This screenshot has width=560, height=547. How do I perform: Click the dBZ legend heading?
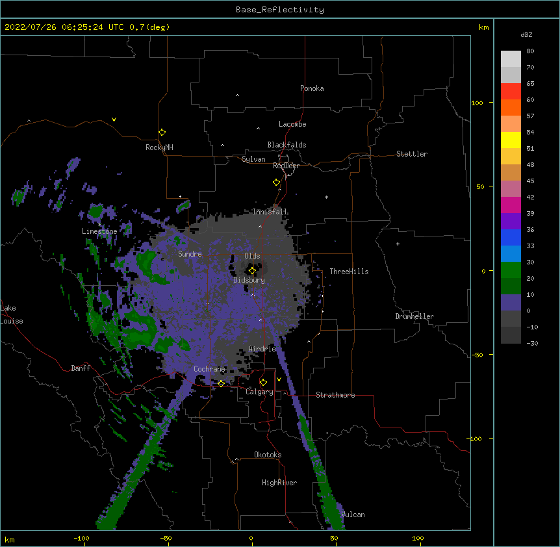(x=526, y=34)
